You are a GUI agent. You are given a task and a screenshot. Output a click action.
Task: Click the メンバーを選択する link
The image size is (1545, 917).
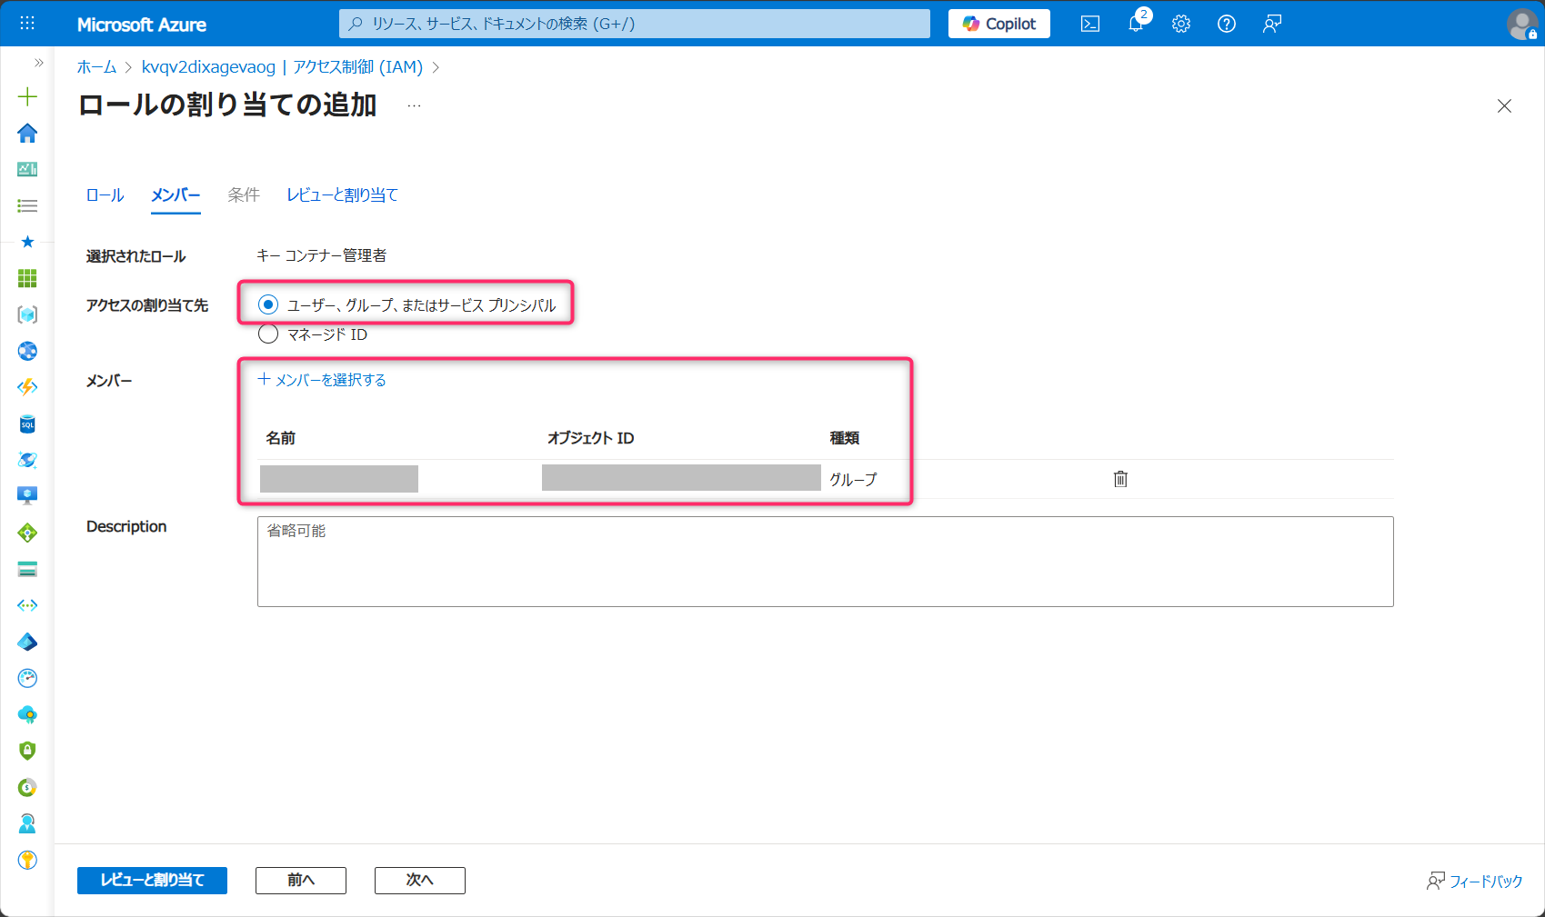pyautogui.click(x=322, y=380)
